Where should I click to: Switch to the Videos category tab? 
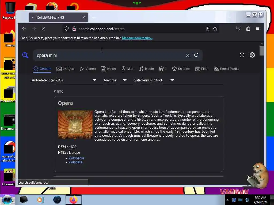pyautogui.click(x=88, y=69)
